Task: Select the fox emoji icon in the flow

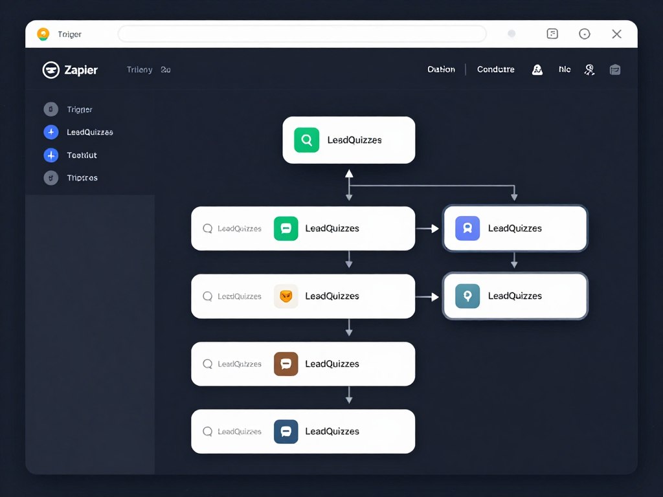Action: [x=286, y=296]
